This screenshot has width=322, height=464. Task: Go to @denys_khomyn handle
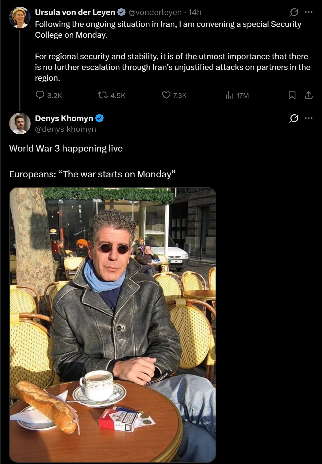65,129
